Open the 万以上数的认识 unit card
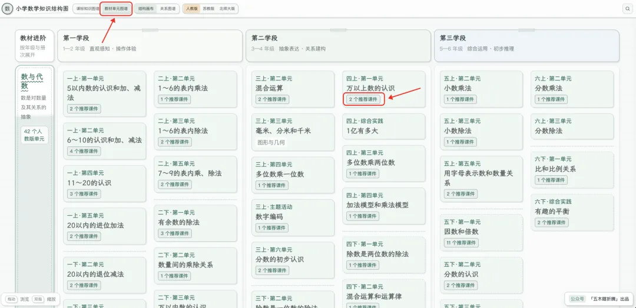This screenshot has height=308, width=636. (x=384, y=89)
